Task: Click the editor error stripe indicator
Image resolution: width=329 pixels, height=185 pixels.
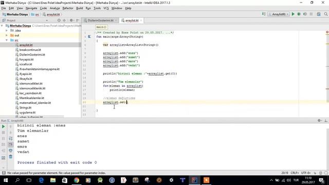Action: tap(327, 32)
